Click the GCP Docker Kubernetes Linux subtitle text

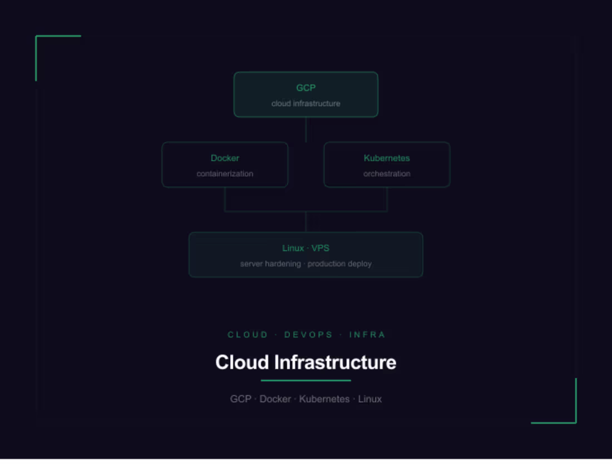pos(306,399)
